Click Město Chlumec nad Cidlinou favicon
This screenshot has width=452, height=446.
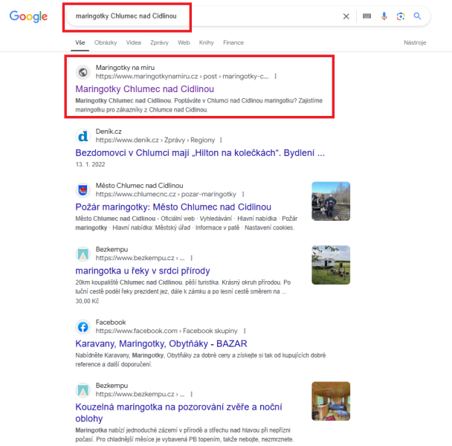pyautogui.click(x=83, y=190)
